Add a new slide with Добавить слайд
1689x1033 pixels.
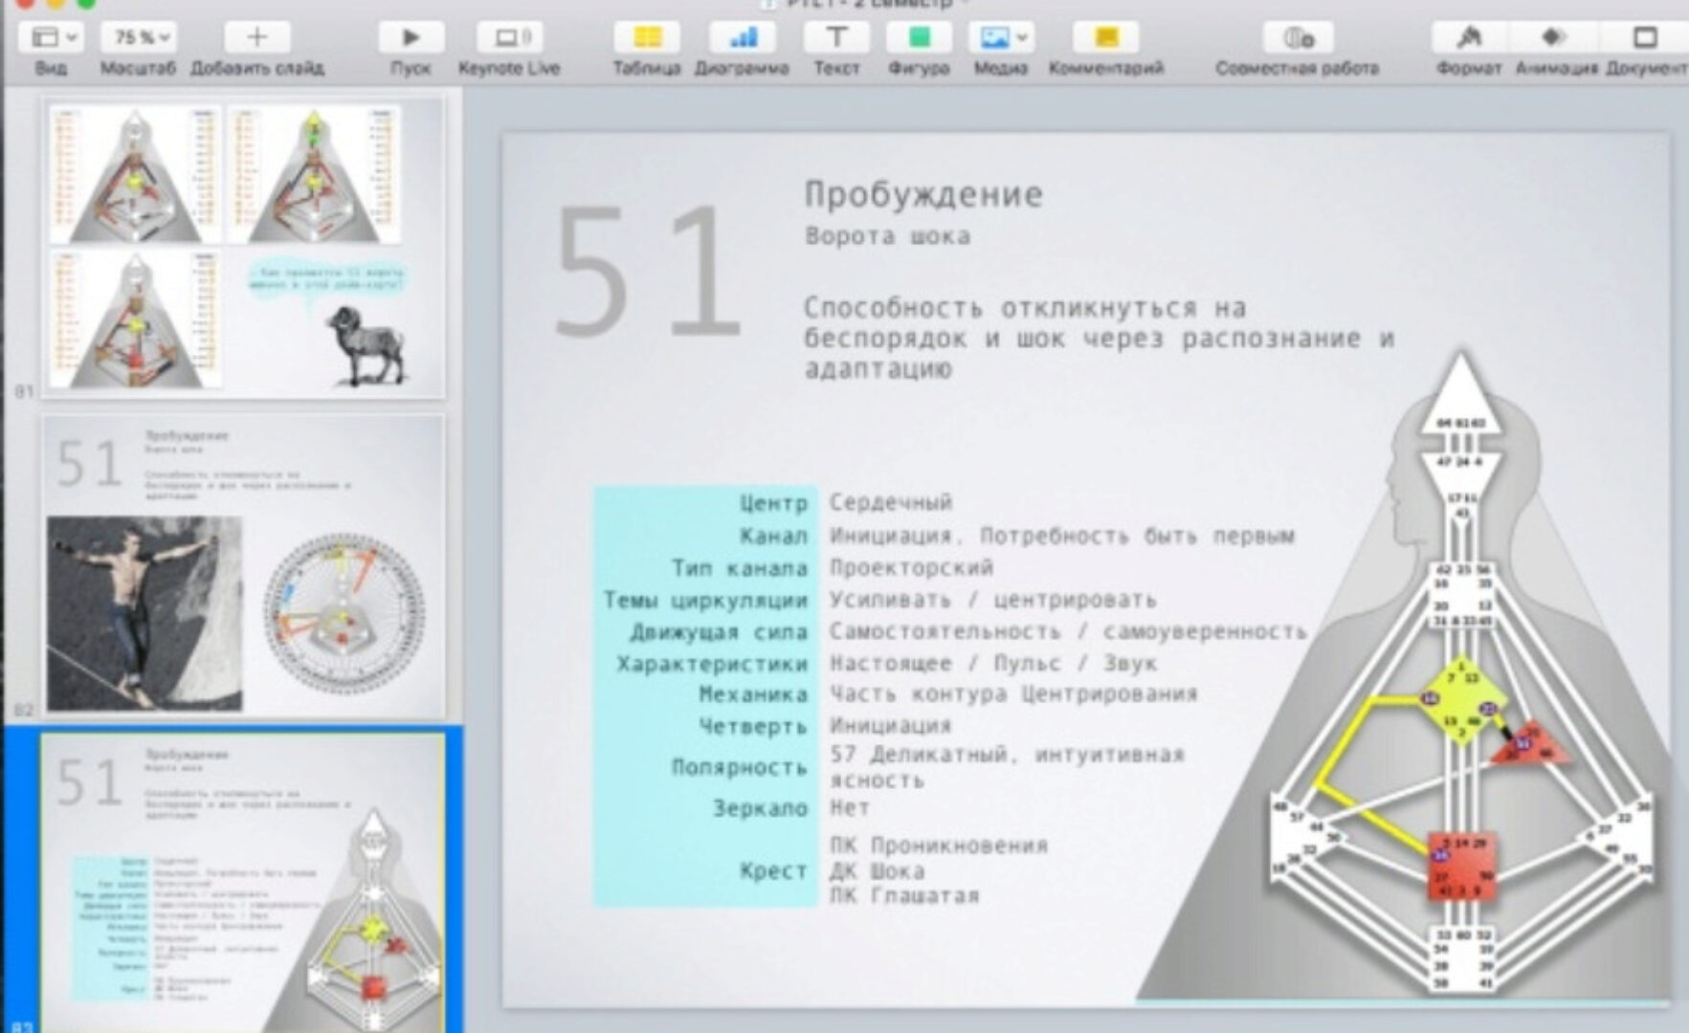256,39
